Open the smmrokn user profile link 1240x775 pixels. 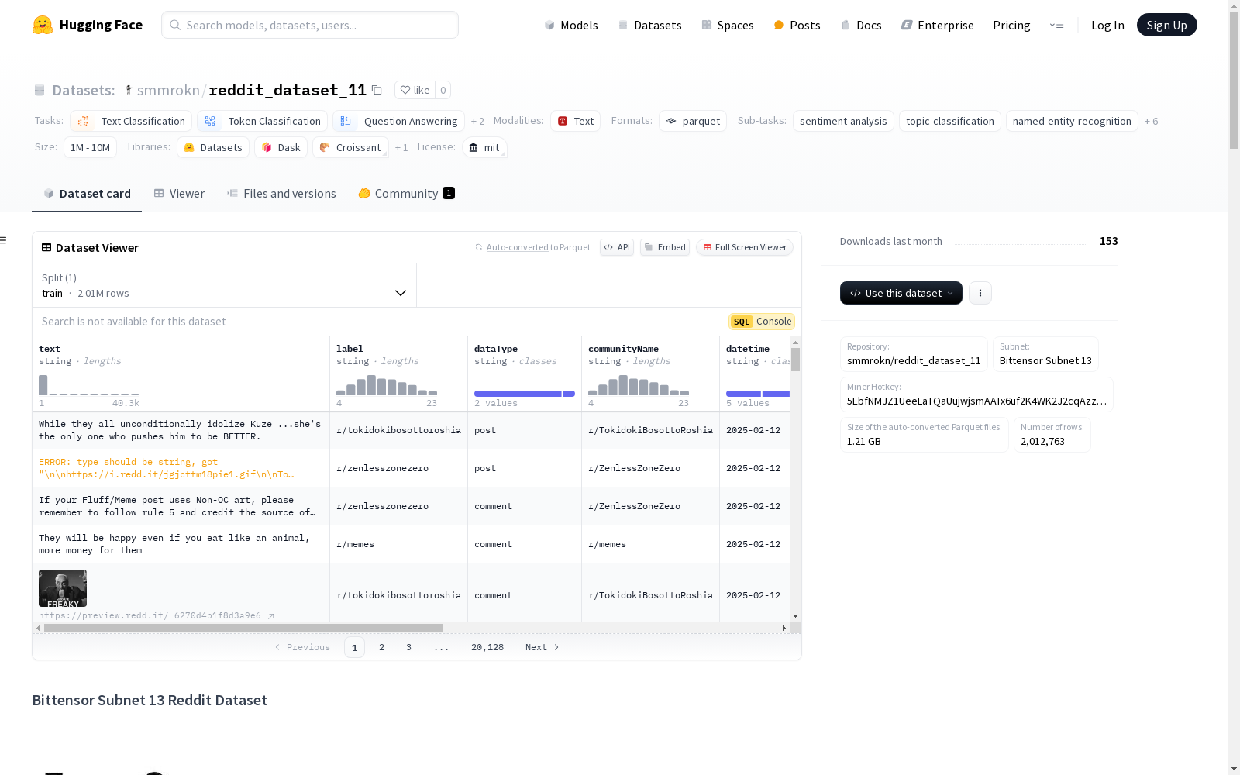point(168,90)
